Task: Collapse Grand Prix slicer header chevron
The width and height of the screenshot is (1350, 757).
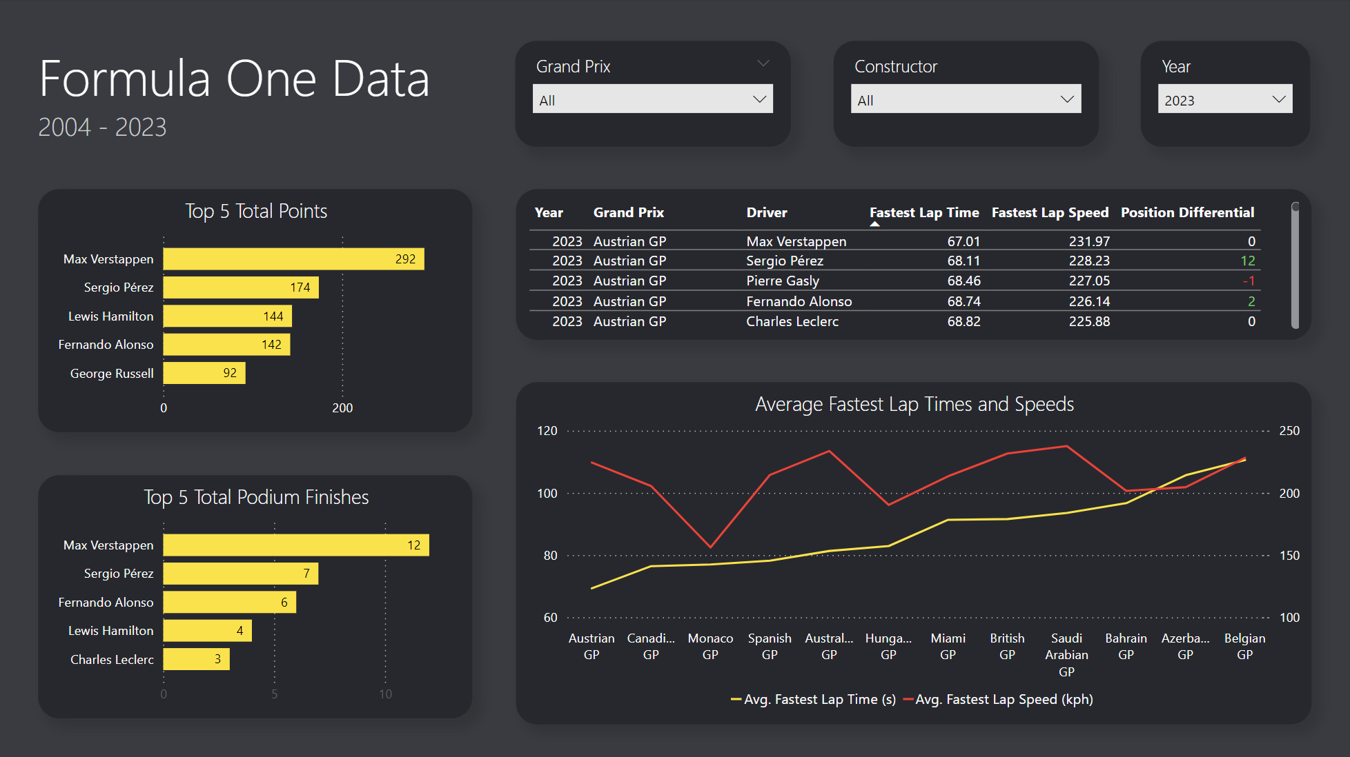Action: pyautogui.click(x=763, y=63)
